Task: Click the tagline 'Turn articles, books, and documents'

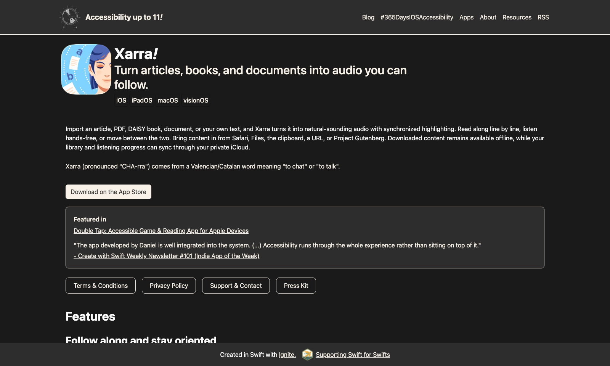Action: (260, 77)
